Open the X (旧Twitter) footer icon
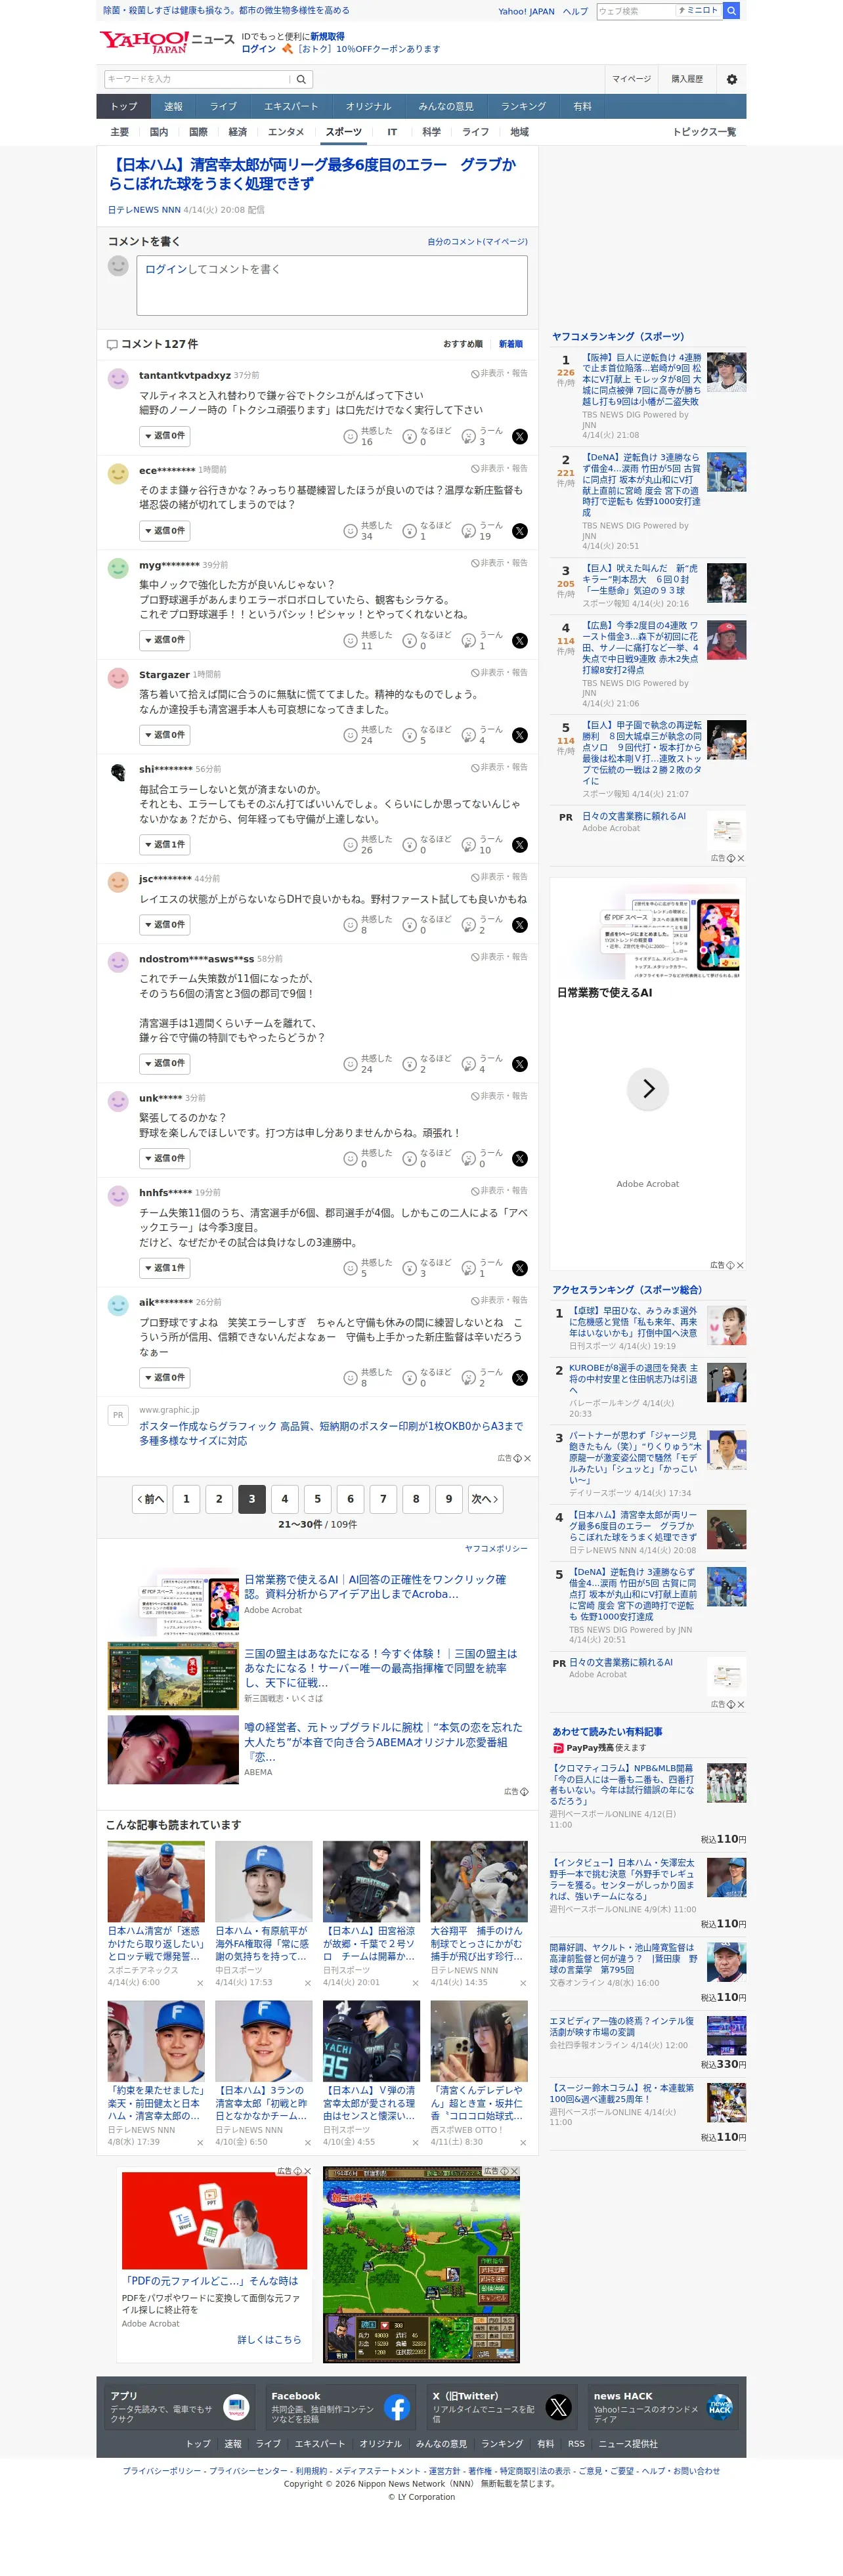 click(558, 2407)
